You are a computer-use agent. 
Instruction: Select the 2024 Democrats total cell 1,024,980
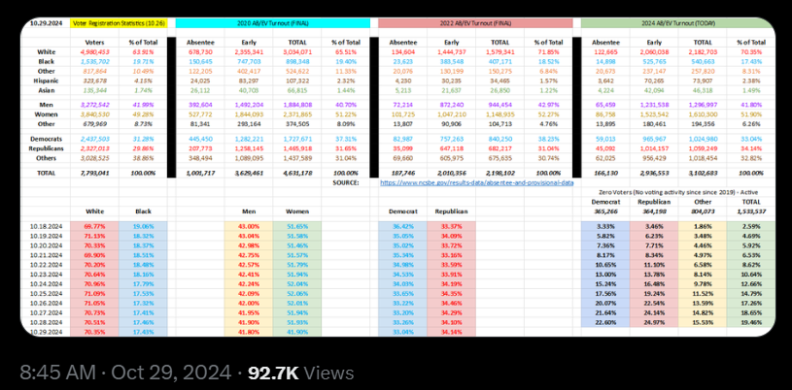[703, 138]
